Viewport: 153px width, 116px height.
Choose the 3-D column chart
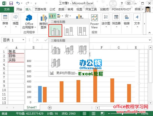(x=56, y=63)
